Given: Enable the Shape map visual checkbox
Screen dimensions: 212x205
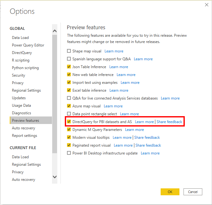Looking at the screenshot, I should (69, 51).
